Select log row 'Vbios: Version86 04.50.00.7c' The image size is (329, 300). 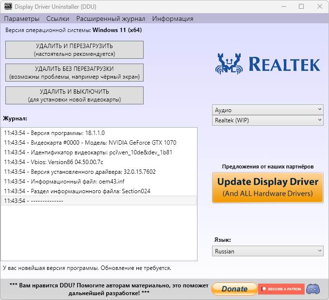coord(99,162)
